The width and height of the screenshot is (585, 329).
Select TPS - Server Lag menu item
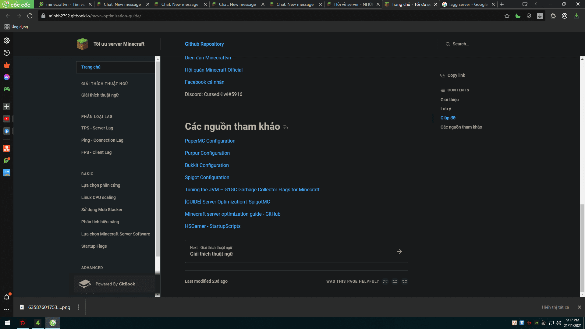click(97, 128)
